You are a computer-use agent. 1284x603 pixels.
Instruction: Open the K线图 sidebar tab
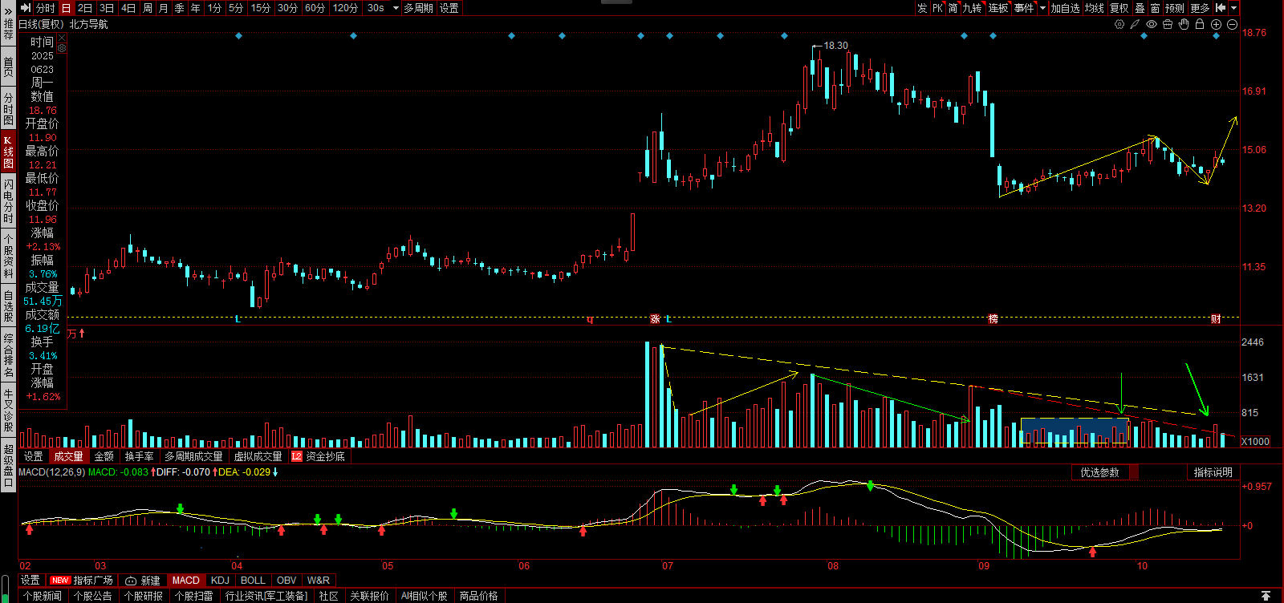pos(8,152)
